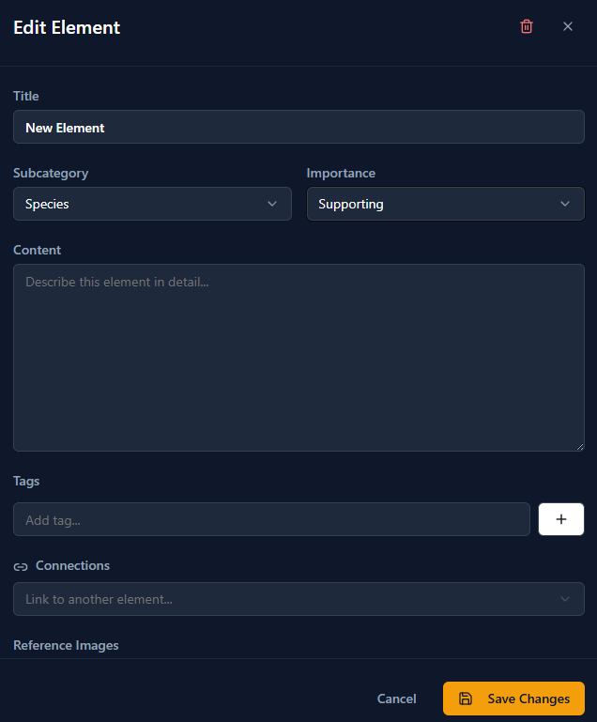Click the Save Changes button
This screenshot has width=597, height=722.
coord(513,699)
